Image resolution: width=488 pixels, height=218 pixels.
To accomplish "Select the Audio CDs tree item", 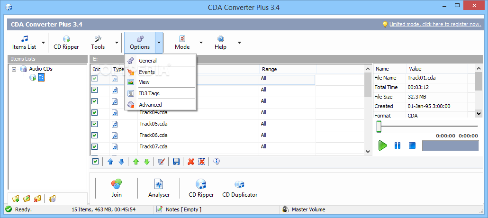I will pos(40,69).
